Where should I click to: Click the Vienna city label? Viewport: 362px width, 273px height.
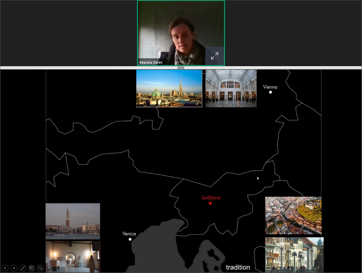270,87
